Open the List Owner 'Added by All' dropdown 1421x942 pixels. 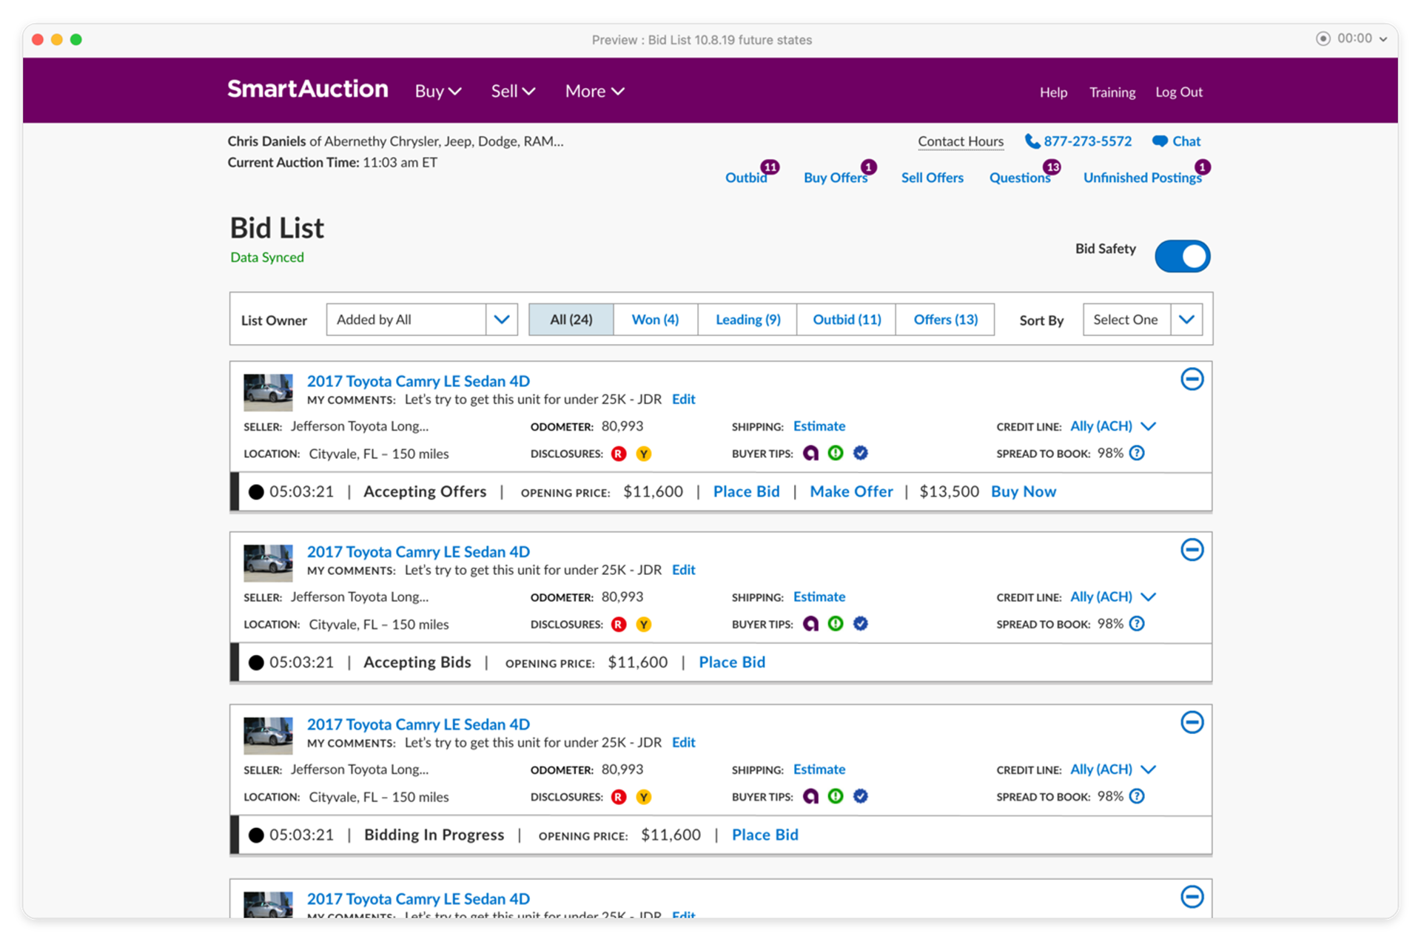coord(422,320)
